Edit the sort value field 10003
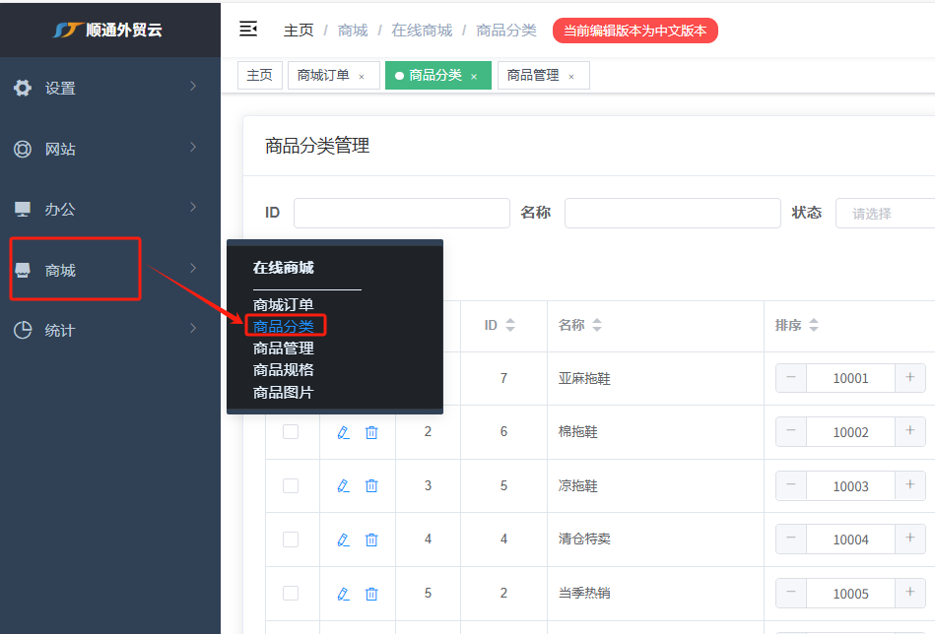935x634 pixels. (x=851, y=486)
